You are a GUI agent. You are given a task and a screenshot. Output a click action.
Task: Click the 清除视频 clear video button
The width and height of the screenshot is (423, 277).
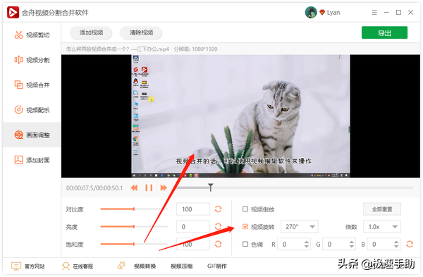tap(141, 32)
